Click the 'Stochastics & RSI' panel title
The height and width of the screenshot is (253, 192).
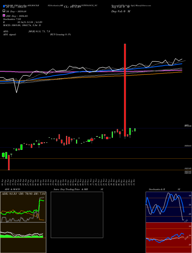pyautogui.click(x=164, y=189)
